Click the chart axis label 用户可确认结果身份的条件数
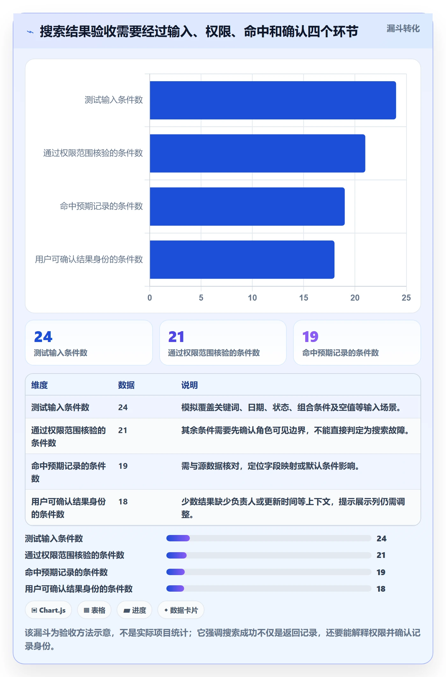 click(89, 259)
